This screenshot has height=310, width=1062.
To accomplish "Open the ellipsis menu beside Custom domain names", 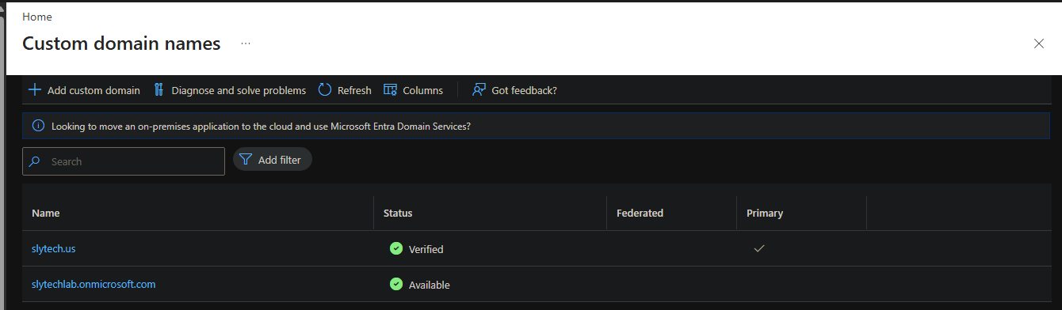I will click(246, 43).
